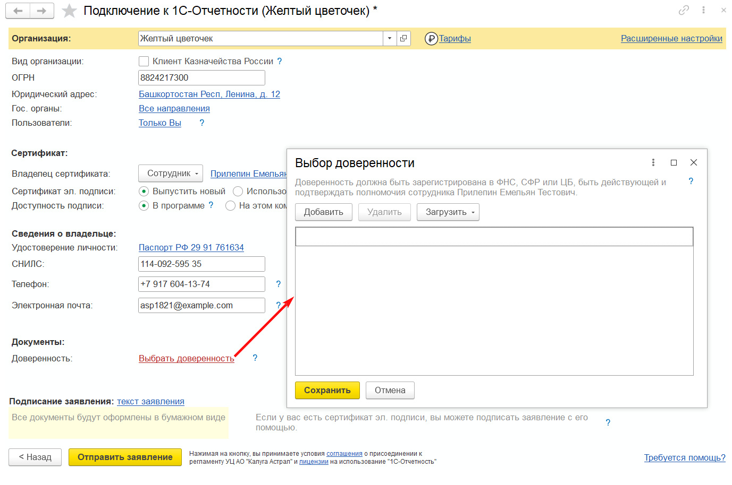Open Прилепин Емельян owner link
Image resolution: width=732 pixels, height=485 pixels.
248,174
